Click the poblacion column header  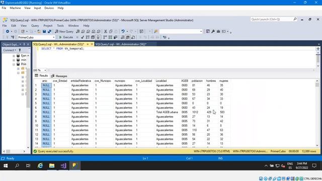coord(197,81)
